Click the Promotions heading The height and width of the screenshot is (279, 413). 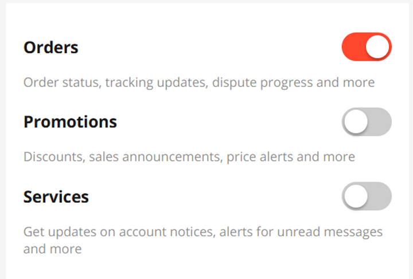tap(70, 122)
